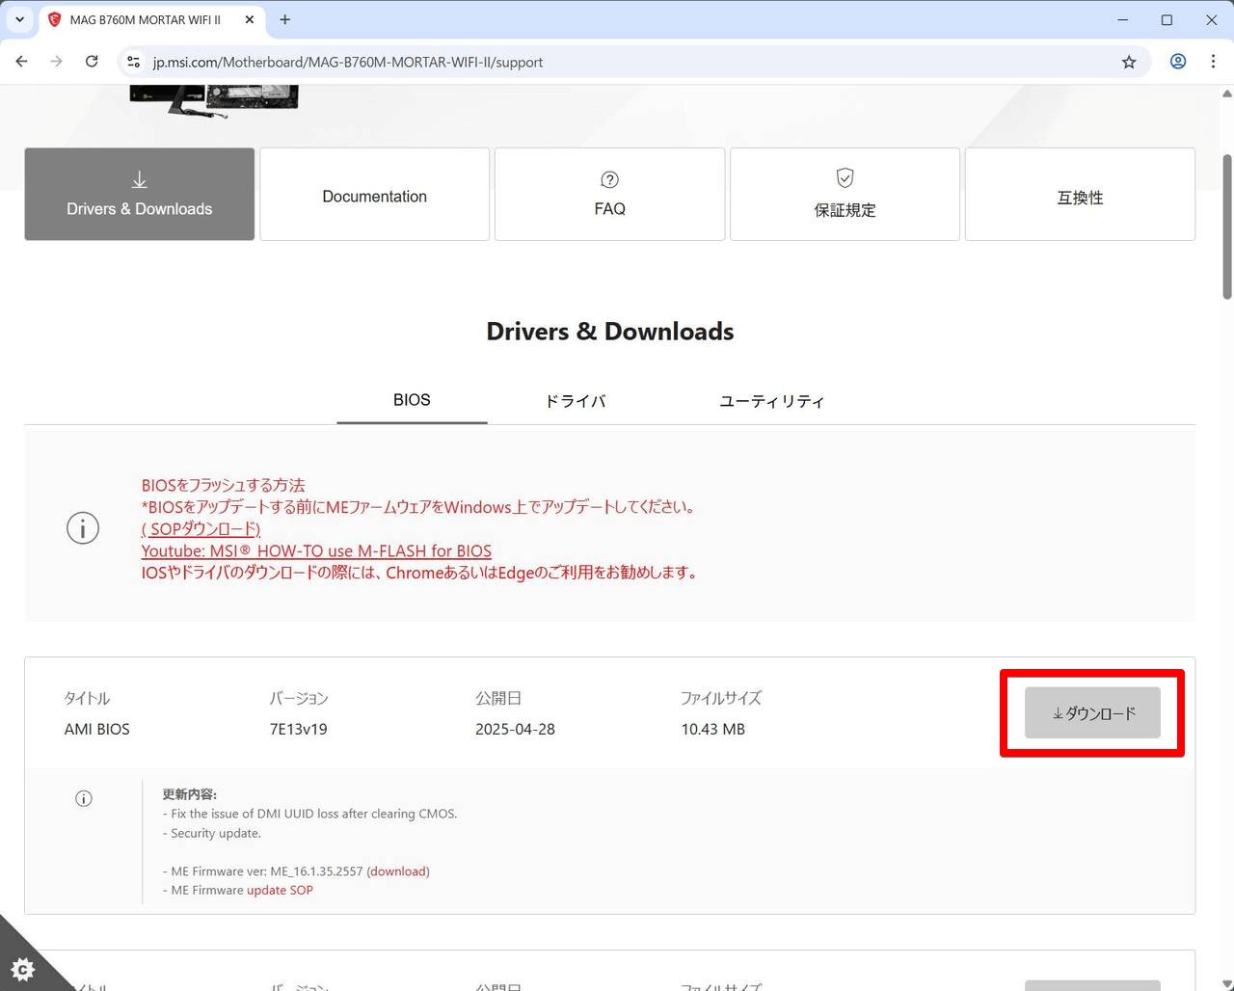The image size is (1234, 991).
Task: Click the info icon beside 更新内容
Action: tap(84, 798)
